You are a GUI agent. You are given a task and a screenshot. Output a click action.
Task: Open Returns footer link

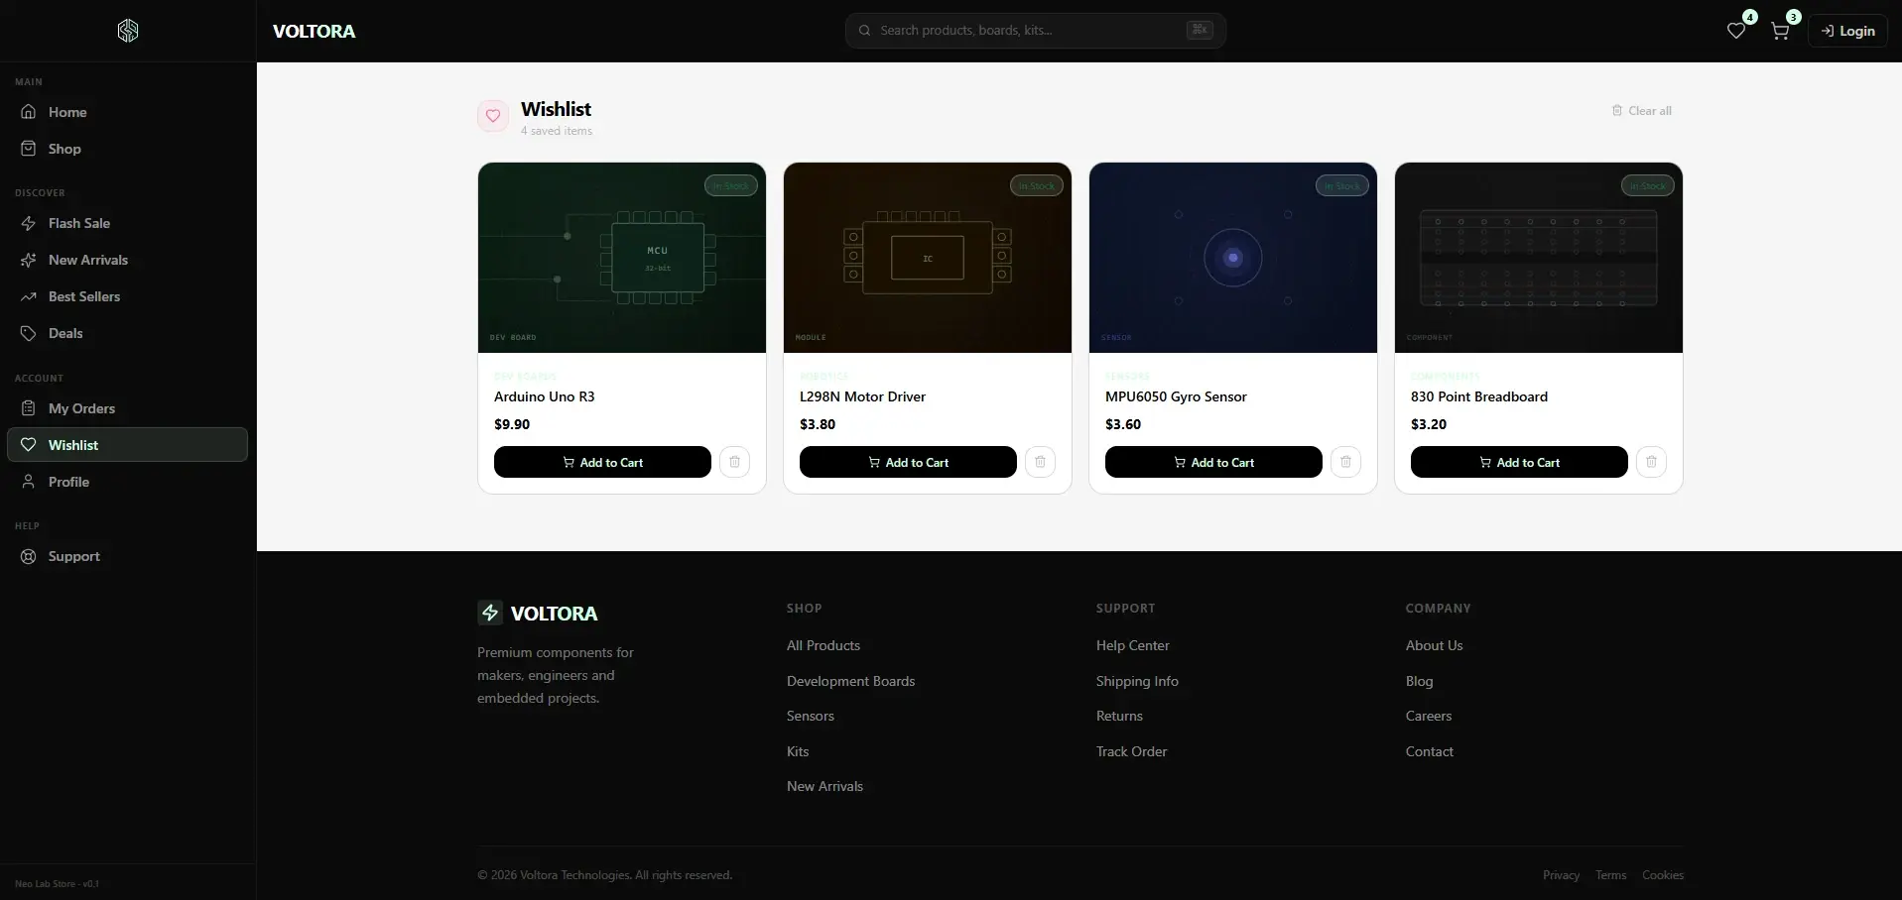coord(1119,716)
